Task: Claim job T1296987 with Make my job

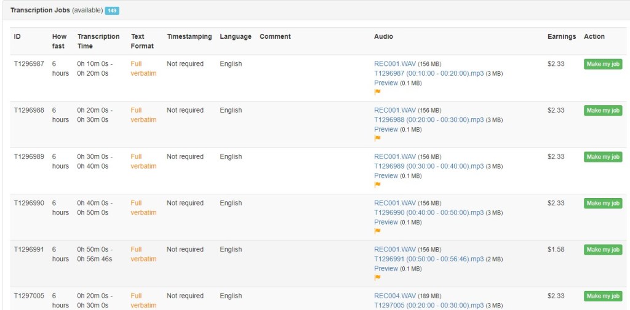Action: coord(603,64)
